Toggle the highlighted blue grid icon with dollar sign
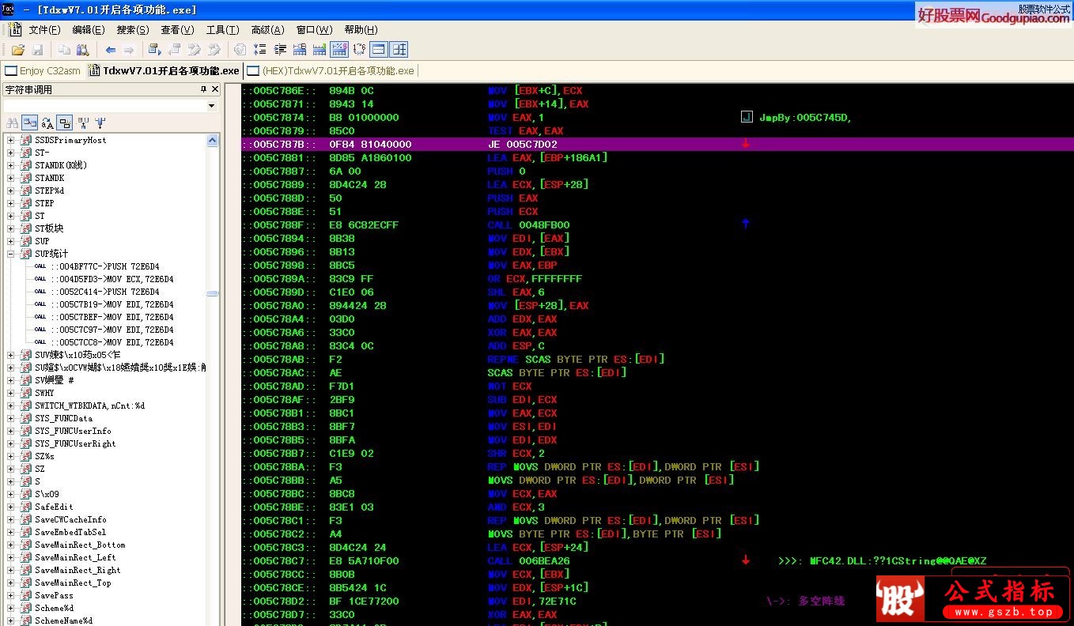 click(x=339, y=50)
